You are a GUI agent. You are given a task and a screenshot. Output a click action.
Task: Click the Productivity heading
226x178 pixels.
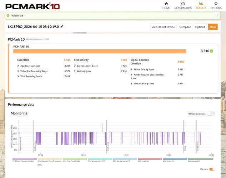(x=81, y=60)
